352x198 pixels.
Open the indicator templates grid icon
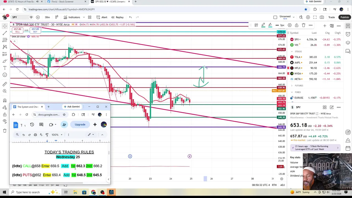click(x=90, y=17)
